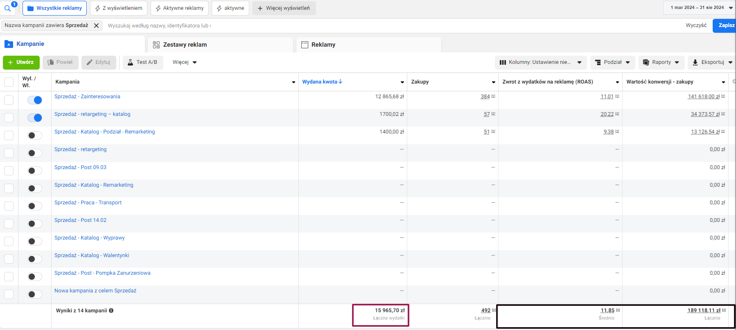Screen dimensions: 736x330
Task: Open Sprzedaż - Post 14.02 campaign link
Action: 81,220
